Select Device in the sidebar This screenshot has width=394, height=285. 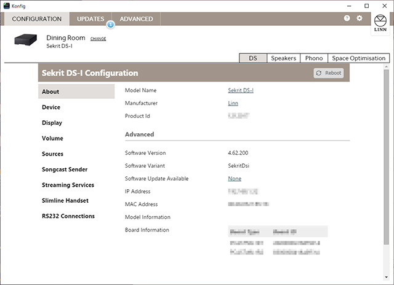51,107
